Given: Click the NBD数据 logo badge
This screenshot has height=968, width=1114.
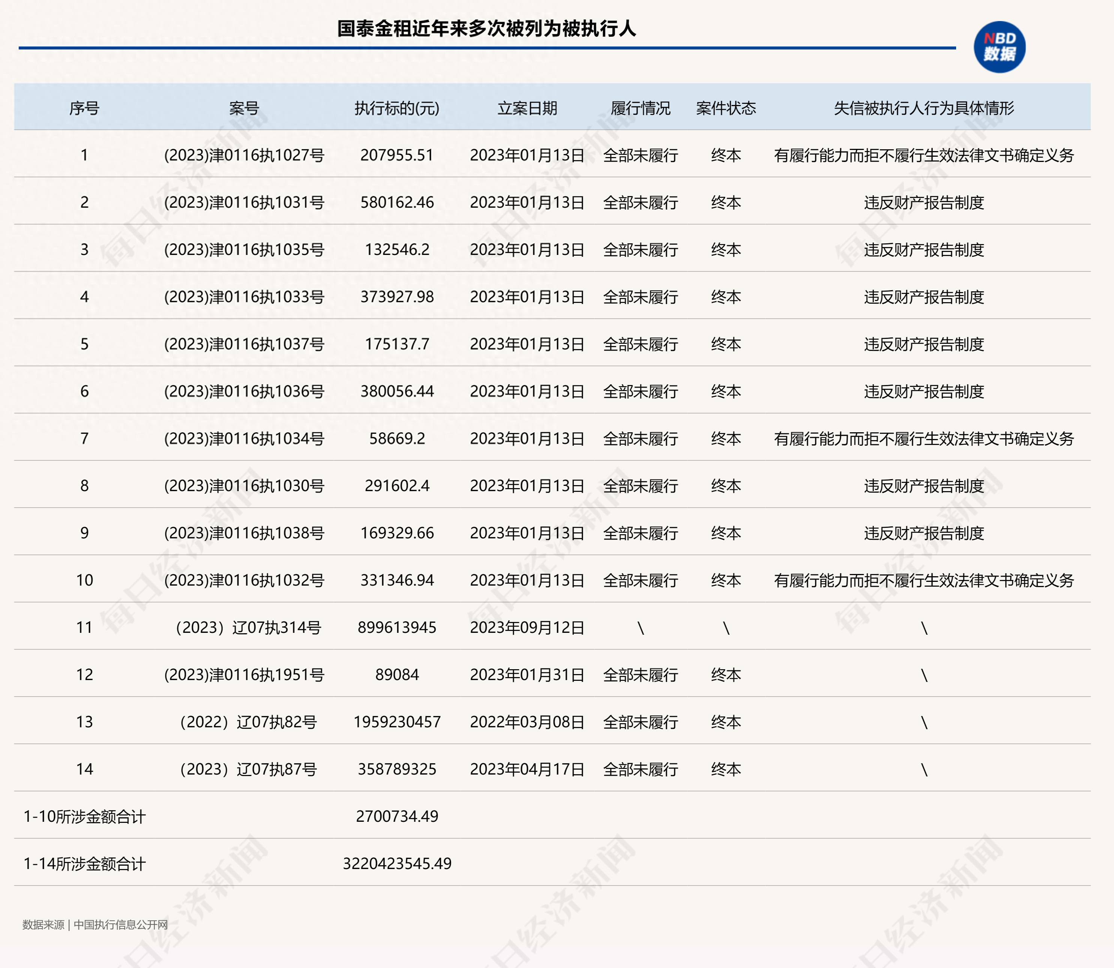Looking at the screenshot, I should 999,47.
